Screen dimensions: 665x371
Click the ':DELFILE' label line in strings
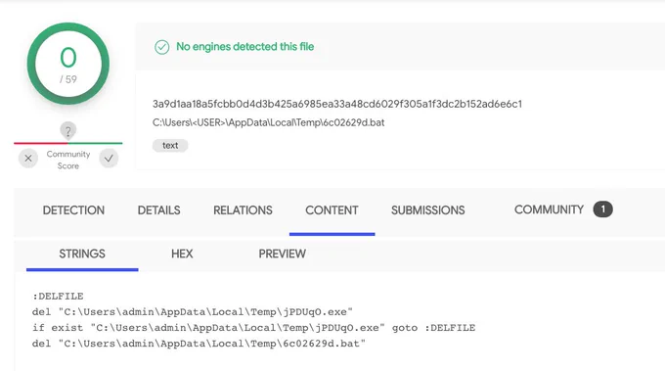pyautogui.click(x=58, y=296)
